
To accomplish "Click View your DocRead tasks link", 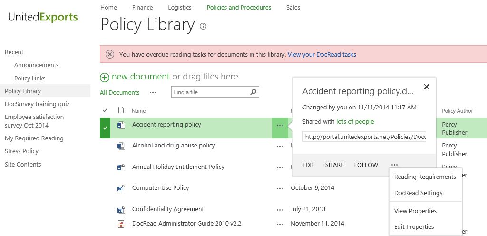I will click(321, 54).
